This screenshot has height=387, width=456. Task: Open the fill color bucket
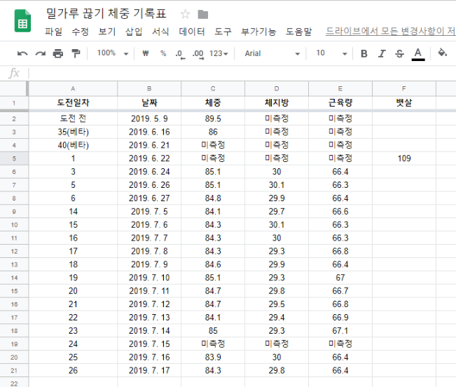[x=442, y=53]
